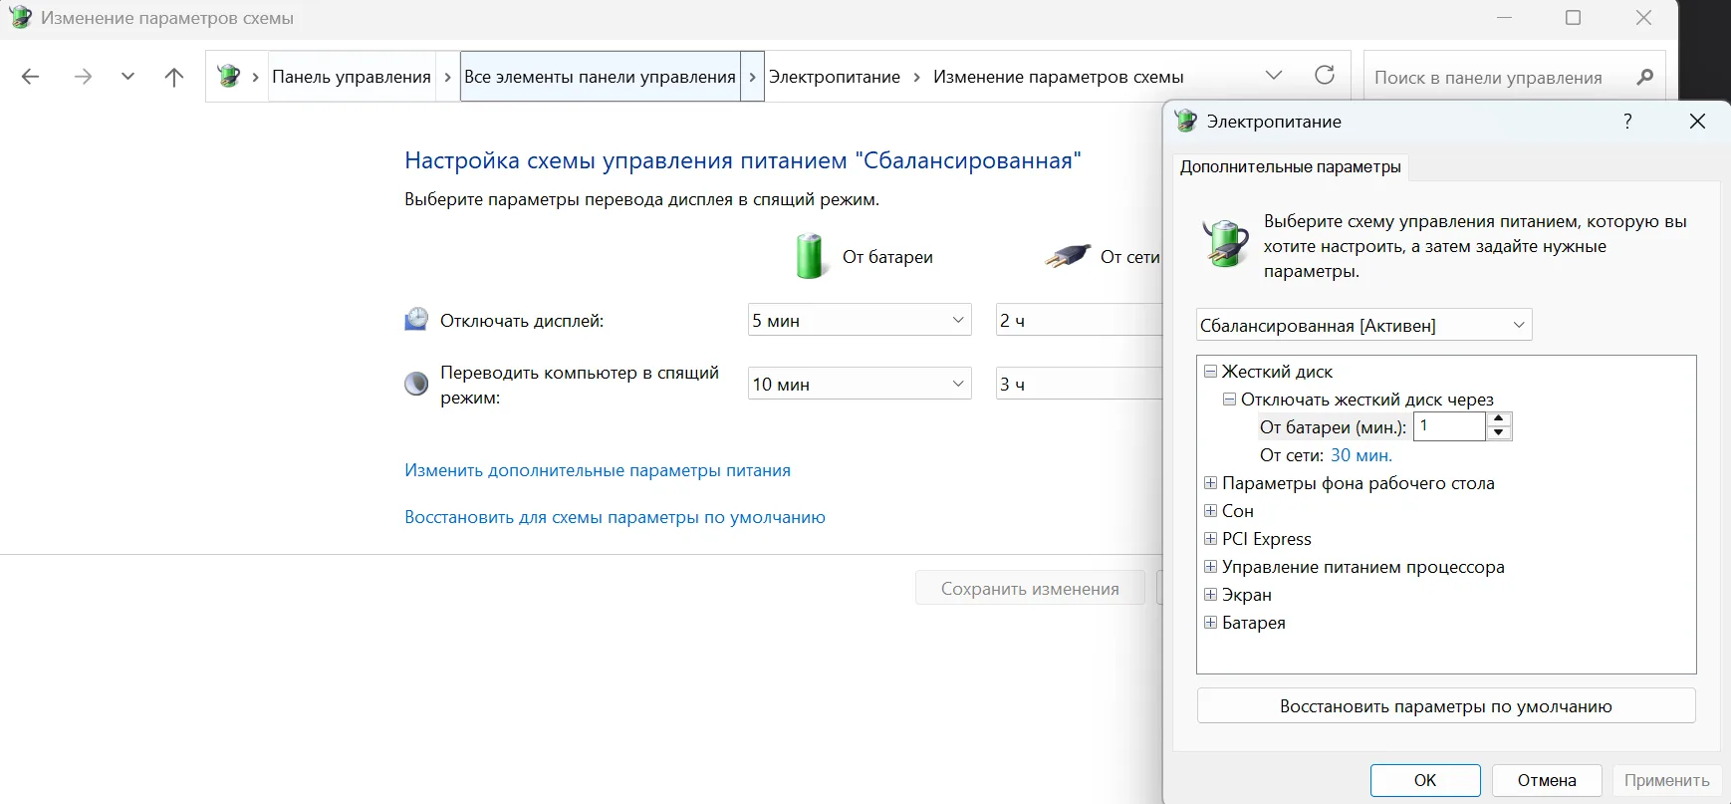Click the green battery icon
This screenshot has height=804, width=1731.
click(x=810, y=256)
